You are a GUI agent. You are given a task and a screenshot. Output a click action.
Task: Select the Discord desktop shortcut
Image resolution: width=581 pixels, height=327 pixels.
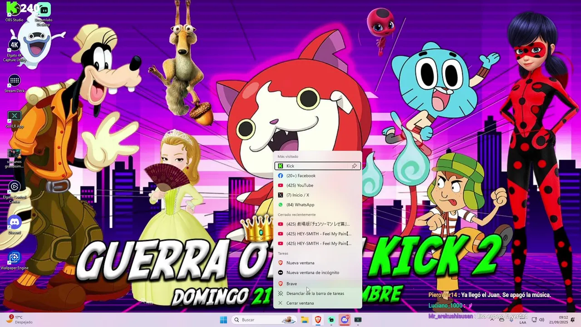point(15,225)
